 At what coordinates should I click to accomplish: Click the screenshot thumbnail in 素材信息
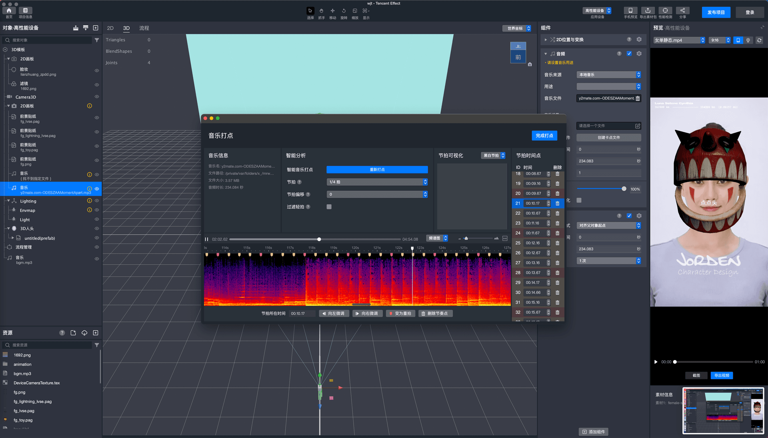click(x=723, y=411)
